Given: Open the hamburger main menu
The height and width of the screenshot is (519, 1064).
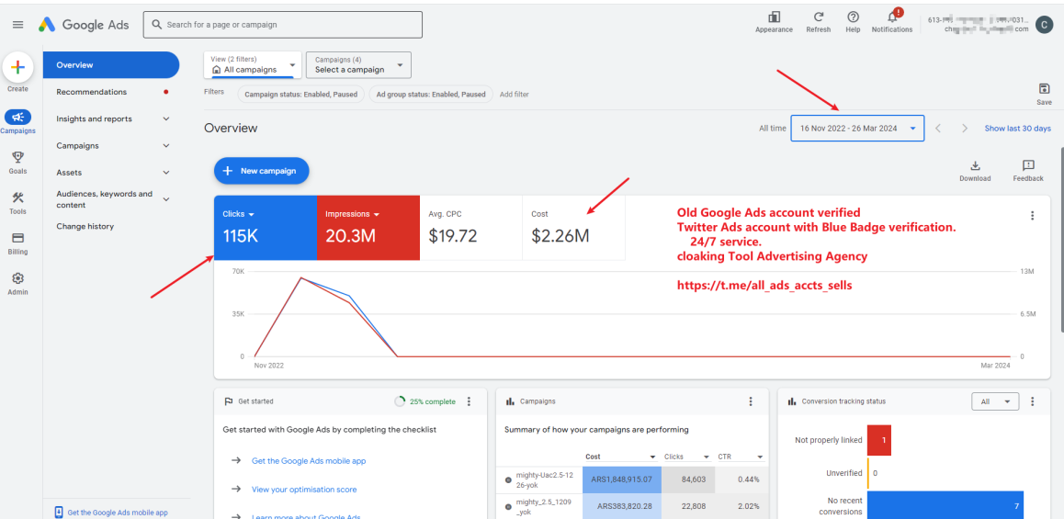Looking at the screenshot, I should (18, 25).
